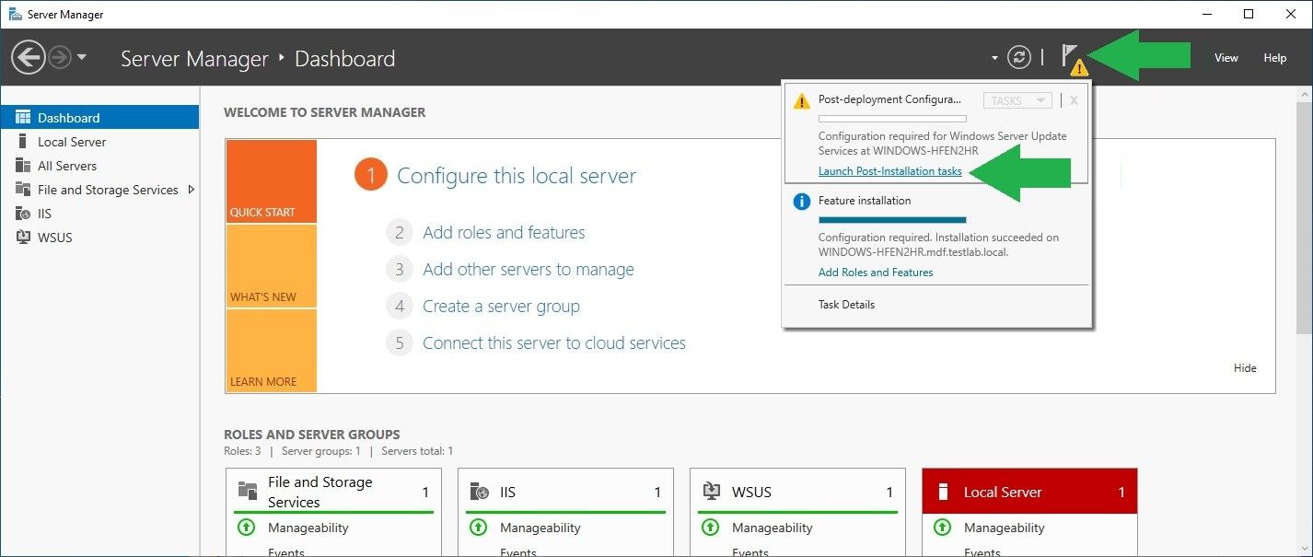Click the Feature installation info icon
The image size is (1313, 557).
coord(802,202)
